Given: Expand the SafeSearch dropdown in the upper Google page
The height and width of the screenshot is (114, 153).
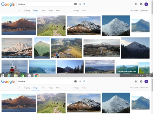Looking at the screenshot, I should (144, 10).
